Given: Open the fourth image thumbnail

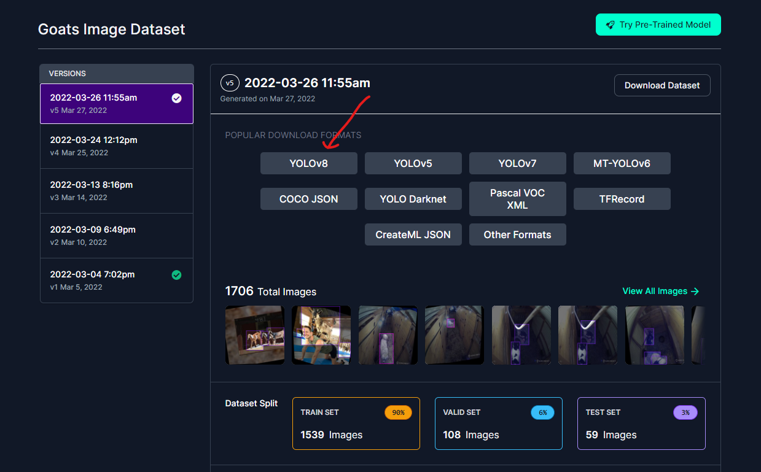Looking at the screenshot, I should click(455, 335).
